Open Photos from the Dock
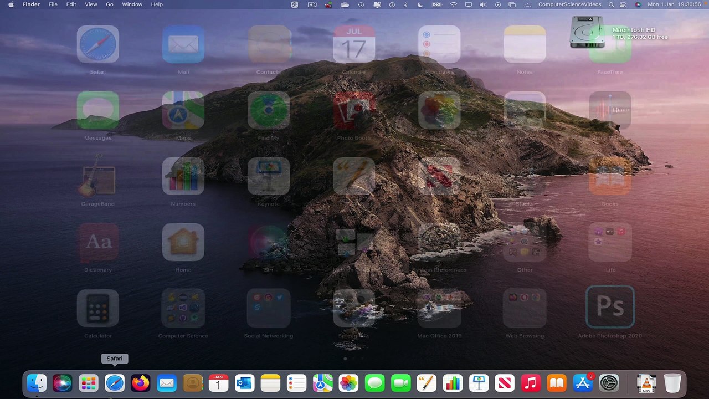Image resolution: width=709 pixels, height=399 pixels. [x=349, y=383]
